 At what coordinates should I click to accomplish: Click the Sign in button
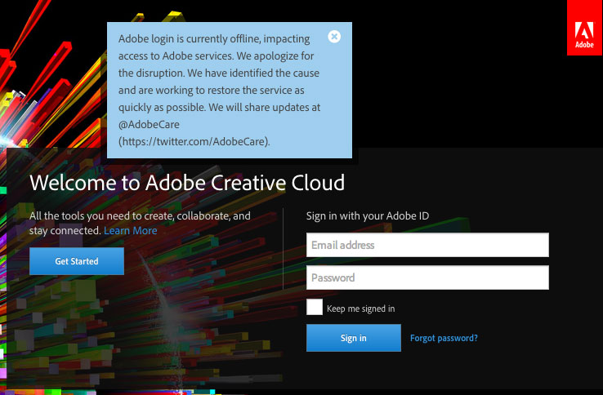[354, 338]
